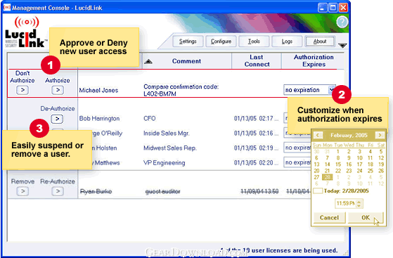Open Matthews's expiration dropdown
Screen dimensions: 393x258
coord(297,162)
